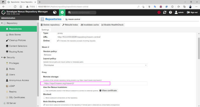Select the Administration gear icon

click(x=62, y=12)
